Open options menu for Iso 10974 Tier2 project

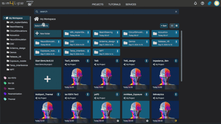coord(88,94)
